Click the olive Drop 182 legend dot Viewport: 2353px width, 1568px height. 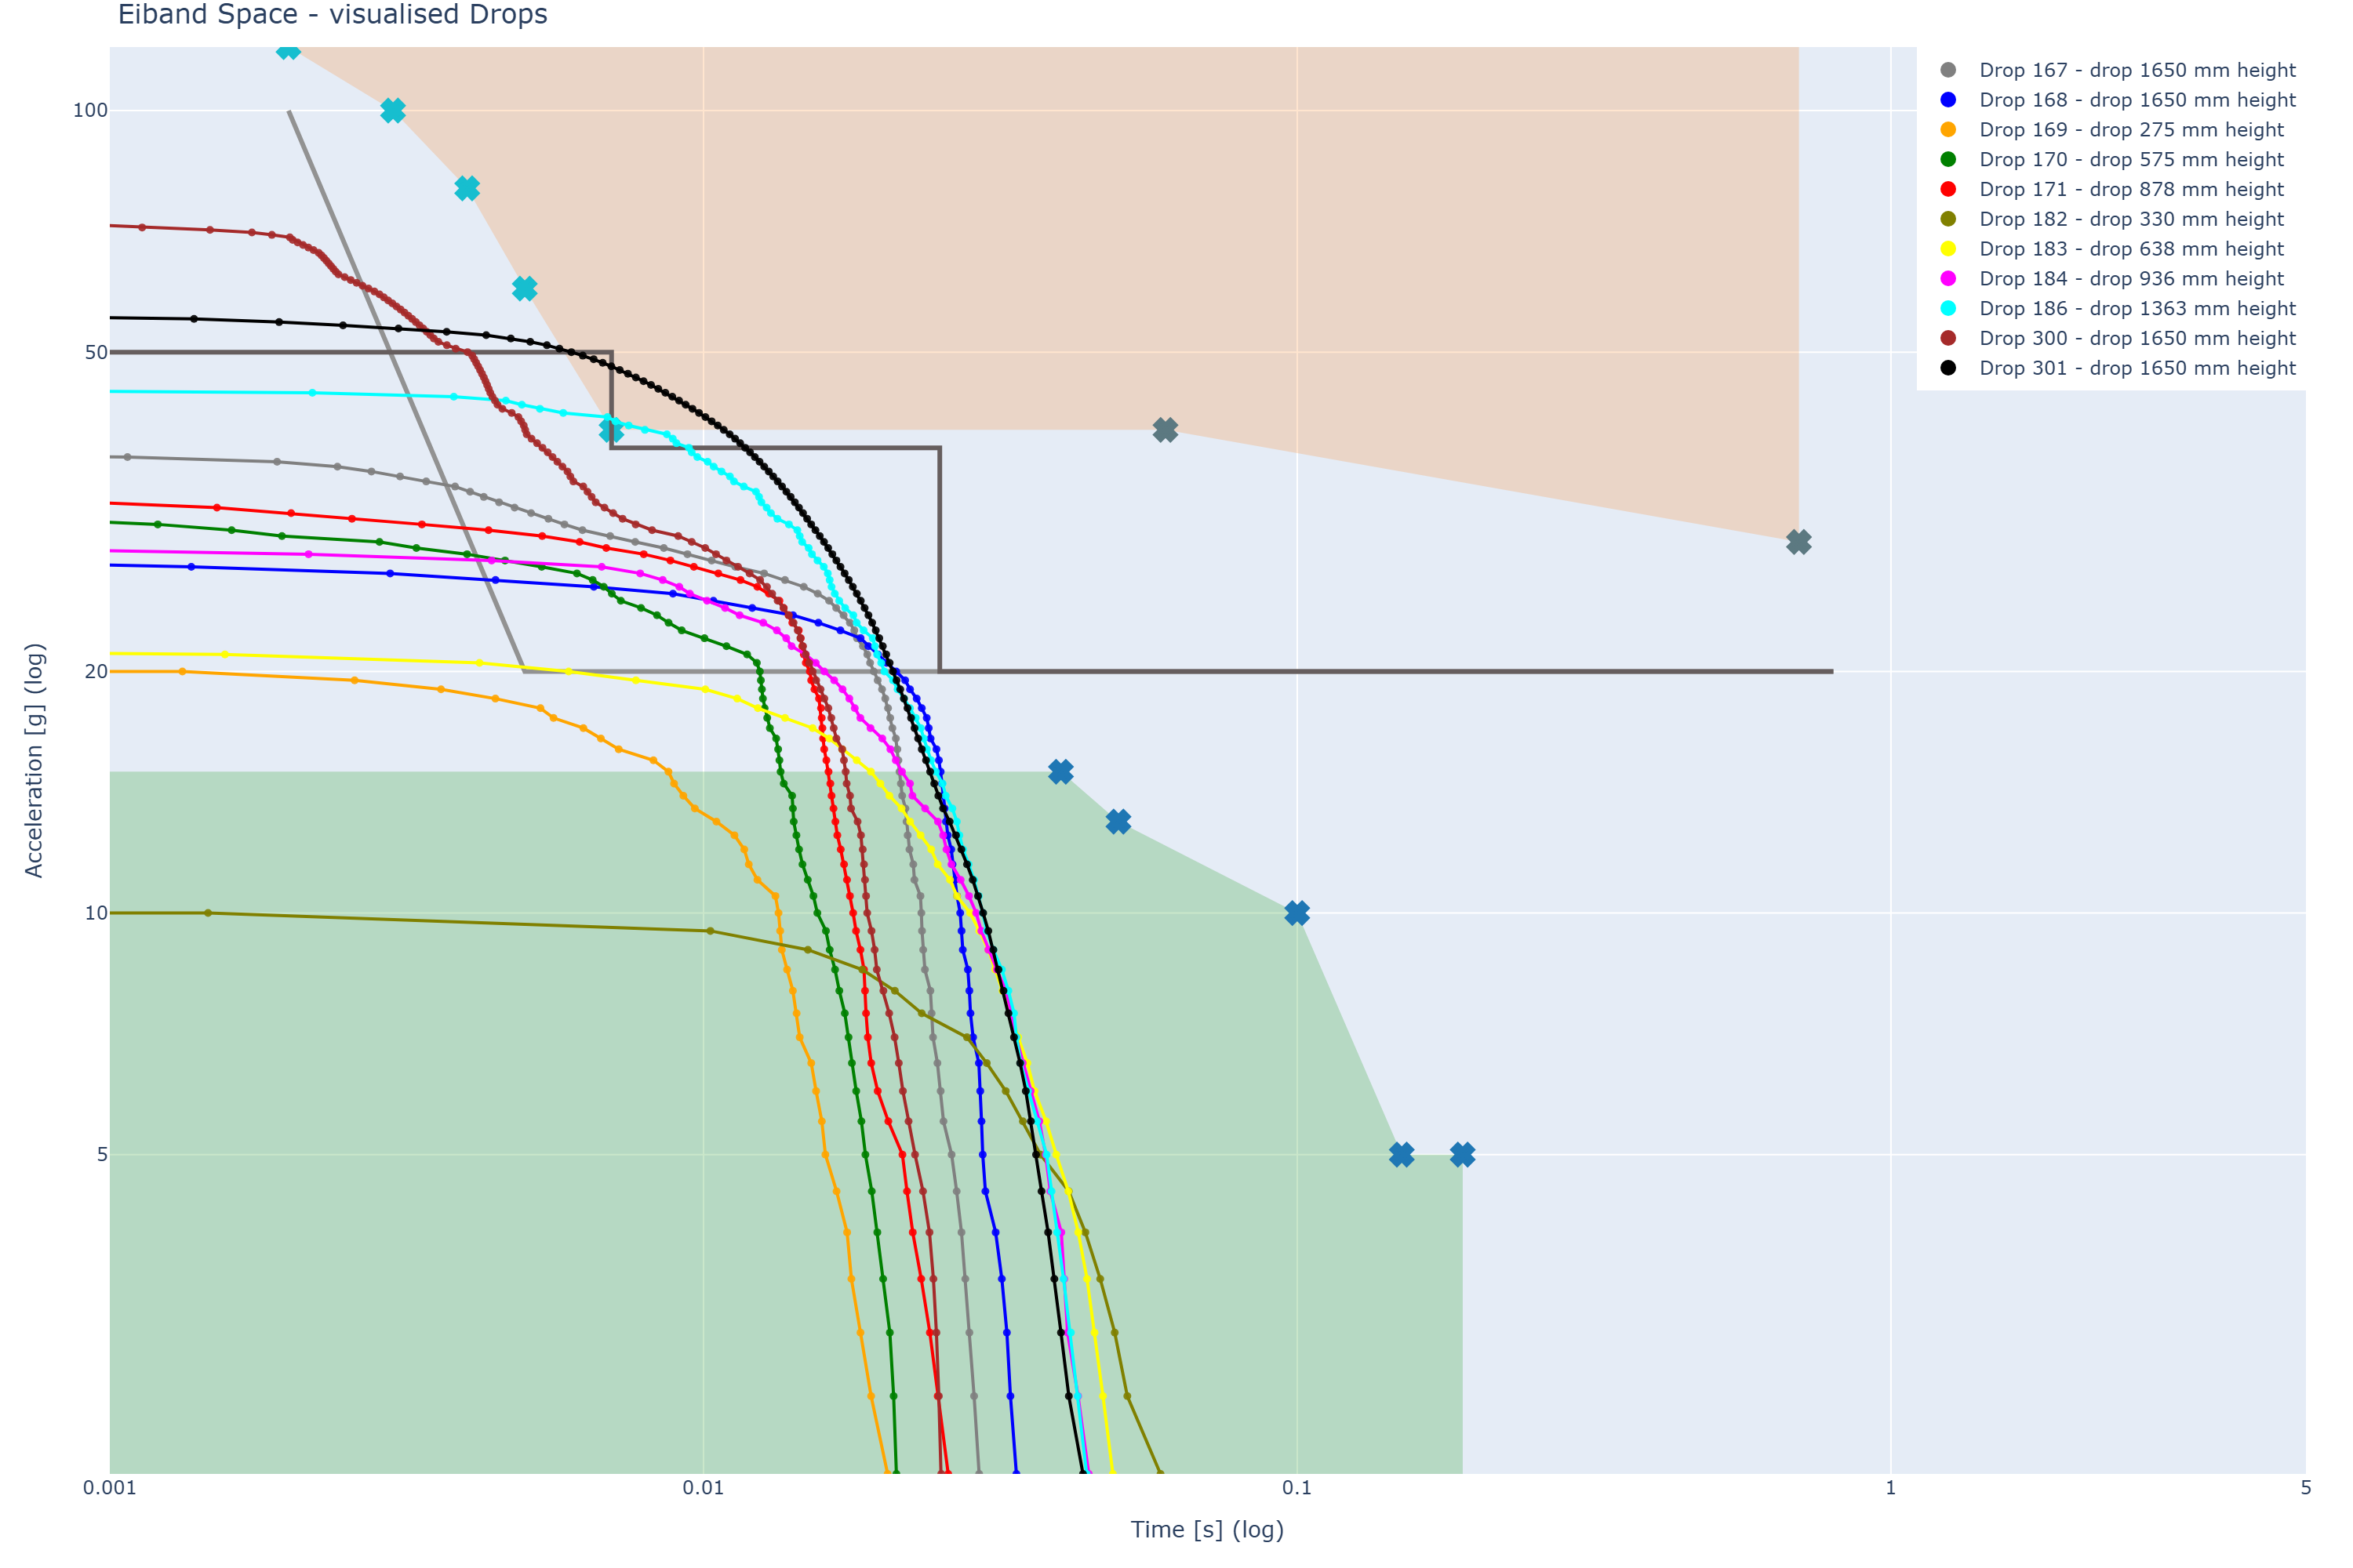[x=1947, y=219]
